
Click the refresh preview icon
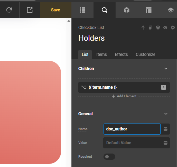[x=9, y=10]
